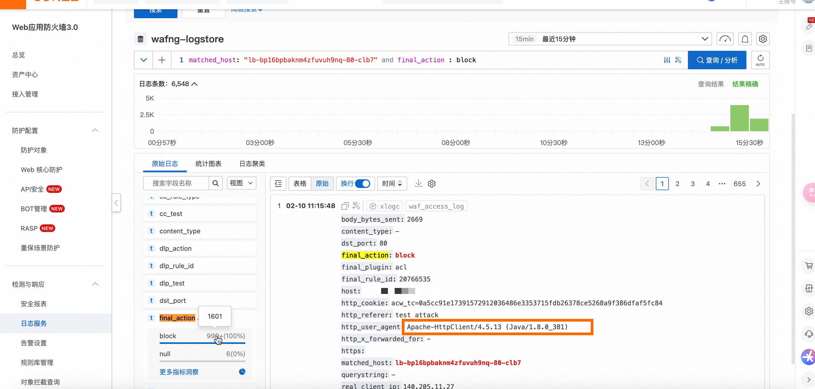815x389 pixels.
Task: Click the tallest green histogram bar
Action: point(739,118)
